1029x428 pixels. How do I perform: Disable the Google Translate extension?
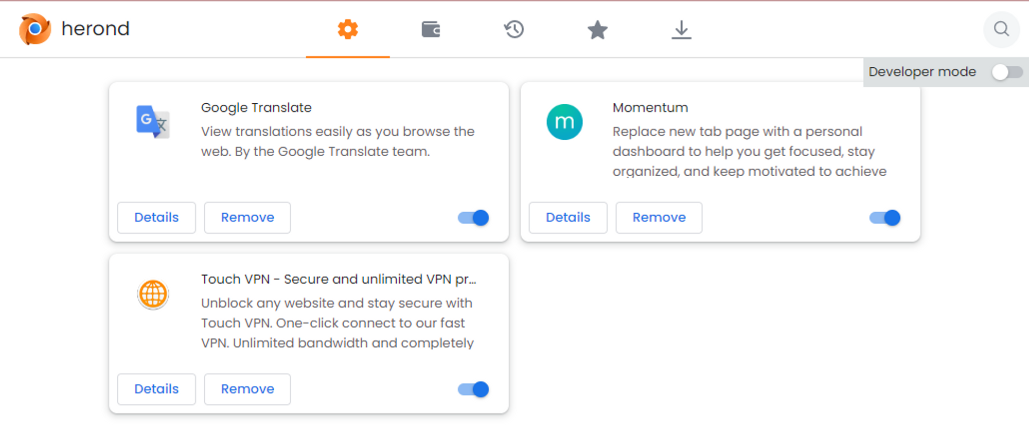(472, 218)
